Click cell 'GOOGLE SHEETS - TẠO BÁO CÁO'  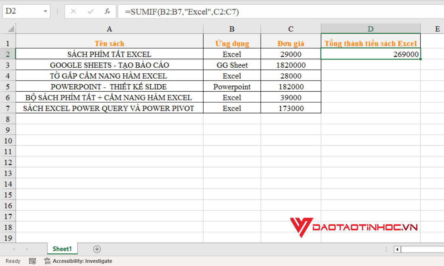click(110, 65)
